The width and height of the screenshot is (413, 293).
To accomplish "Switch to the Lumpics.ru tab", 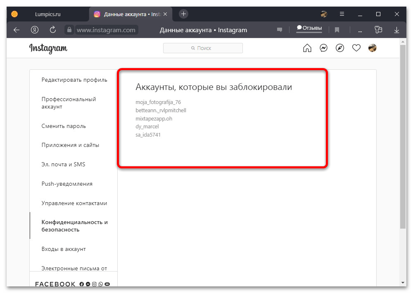I will coord(47,14).
